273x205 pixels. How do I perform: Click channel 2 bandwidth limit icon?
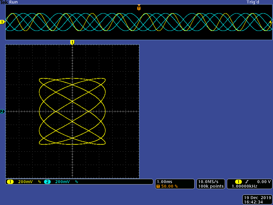pos(77,182)
